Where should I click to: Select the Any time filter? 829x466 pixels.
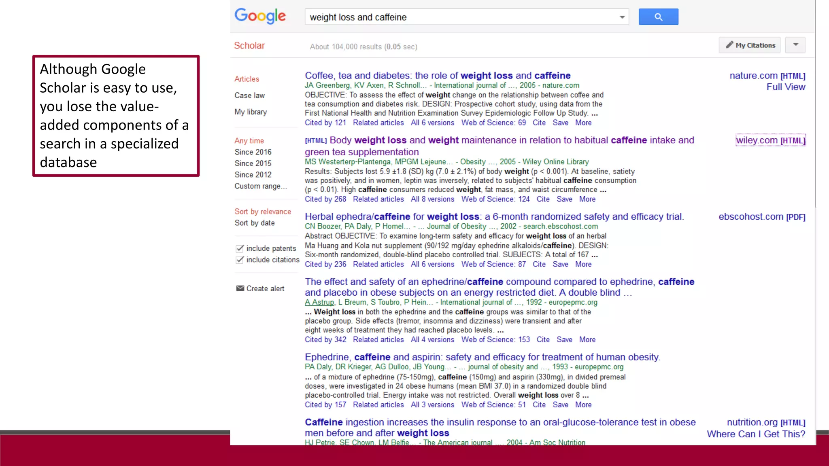(x=249, y=141)
